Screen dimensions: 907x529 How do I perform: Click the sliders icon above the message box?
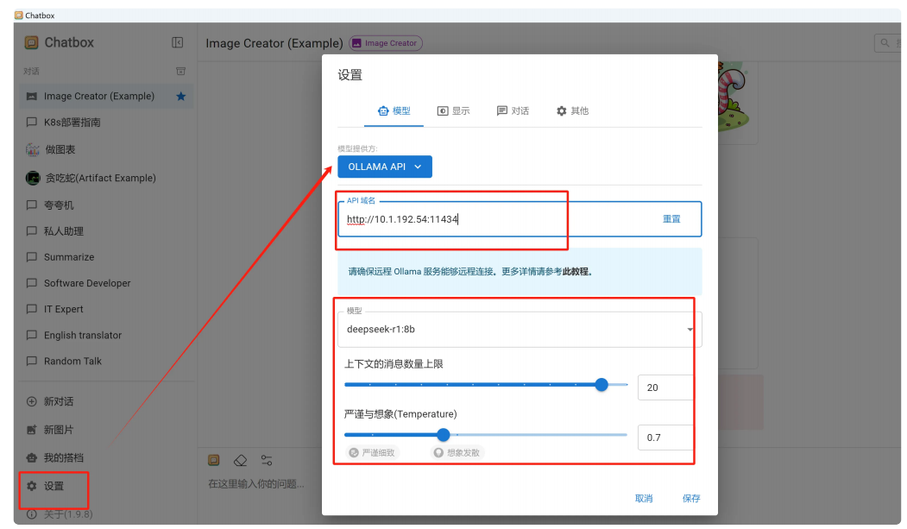(267, 460)
